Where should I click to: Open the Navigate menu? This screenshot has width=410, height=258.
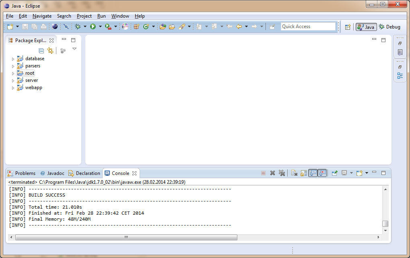pos(41,16)
